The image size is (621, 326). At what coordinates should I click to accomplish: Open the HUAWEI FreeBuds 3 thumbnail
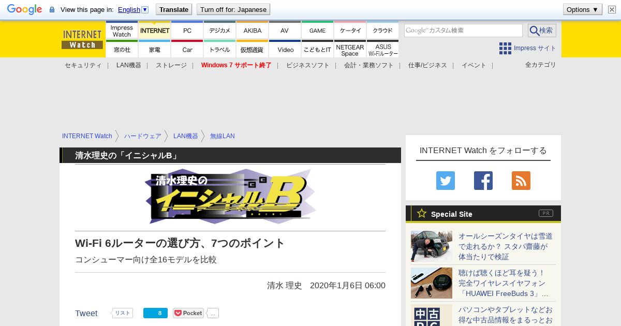click(432, 283)
